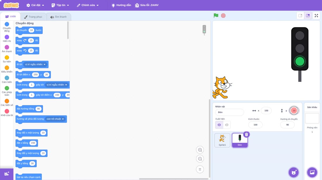Show the sprite with eye icon

[x=219, y=125]
